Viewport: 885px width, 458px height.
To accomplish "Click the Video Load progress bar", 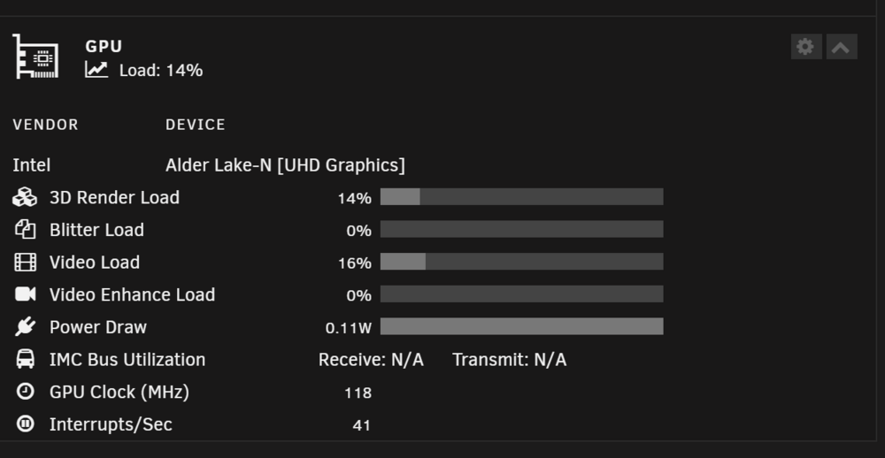I will pos(521,262).
